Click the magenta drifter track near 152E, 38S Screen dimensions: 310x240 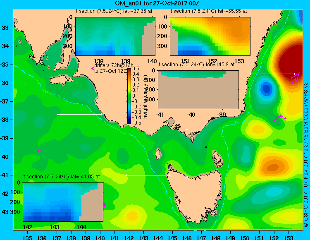(x=279, y=118)
